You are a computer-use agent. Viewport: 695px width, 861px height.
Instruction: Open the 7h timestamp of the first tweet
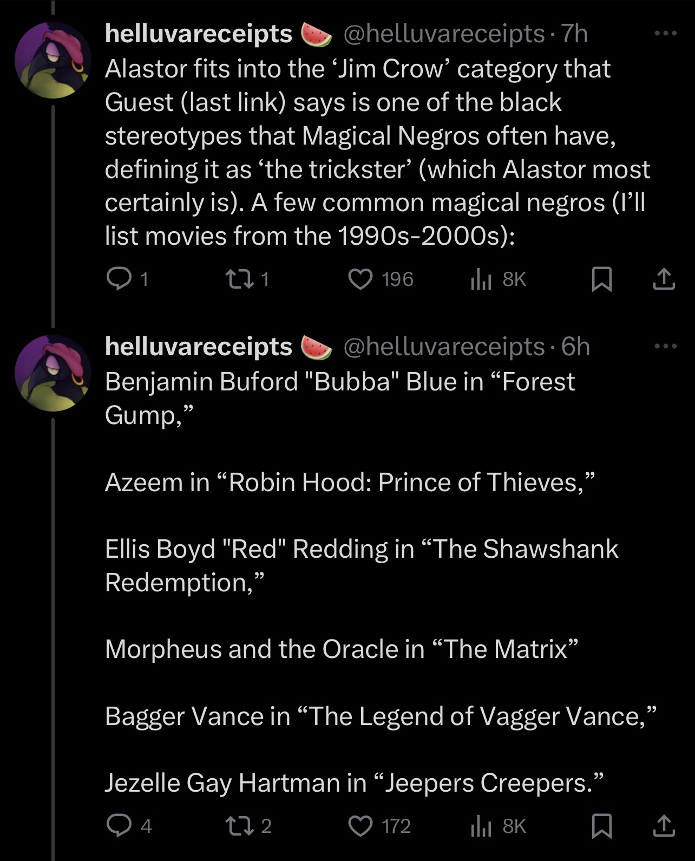pos(574,34)
